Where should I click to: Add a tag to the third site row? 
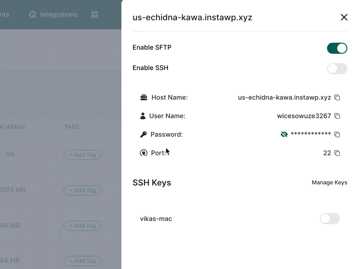(x=83, y=226)
